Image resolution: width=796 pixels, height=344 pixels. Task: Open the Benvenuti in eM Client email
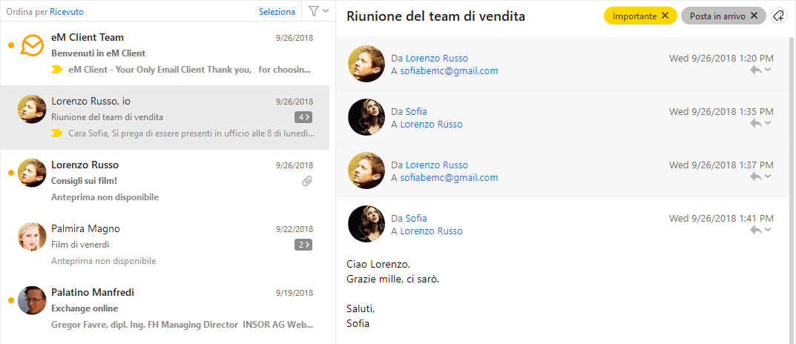coord(165,53)
